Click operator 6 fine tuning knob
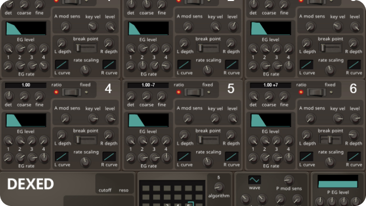The width and height of the screenshot is (366, 206). pyautogui.click(x=284, y=96)
